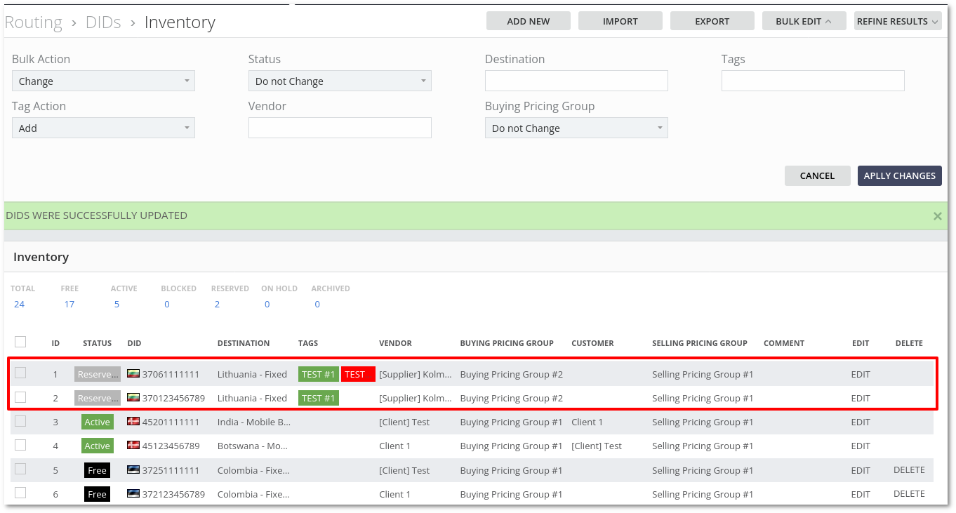Click EDIT for DID row 3

point(860,422)
